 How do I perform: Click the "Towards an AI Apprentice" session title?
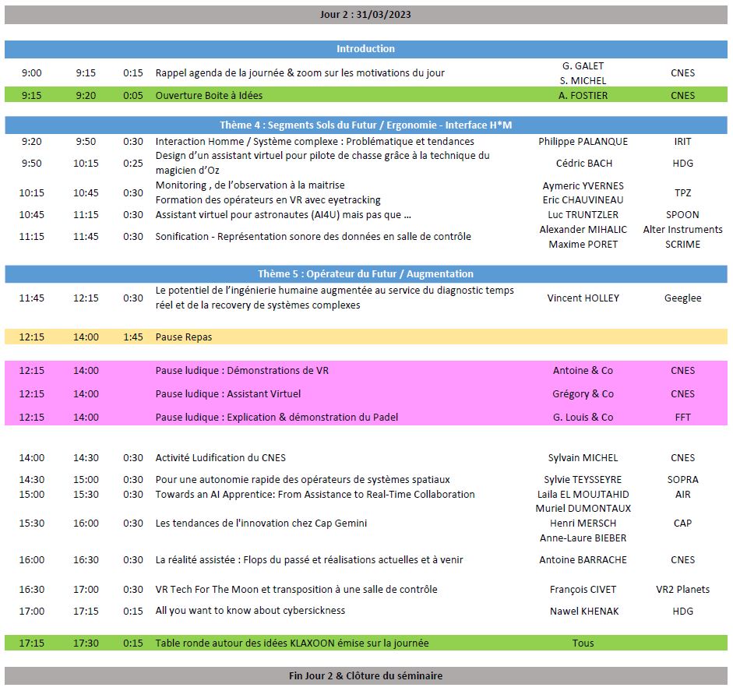tap(315, 495)
